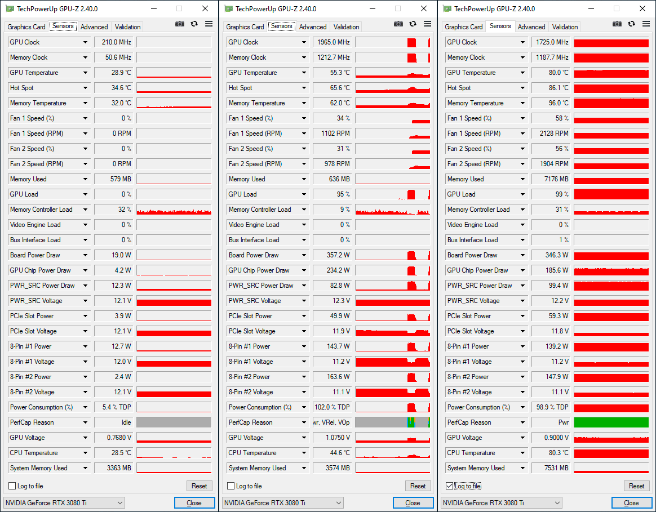Check Log to file in the middle window
Viewport: 656px width, 512px height.
[x=231, y=486]
